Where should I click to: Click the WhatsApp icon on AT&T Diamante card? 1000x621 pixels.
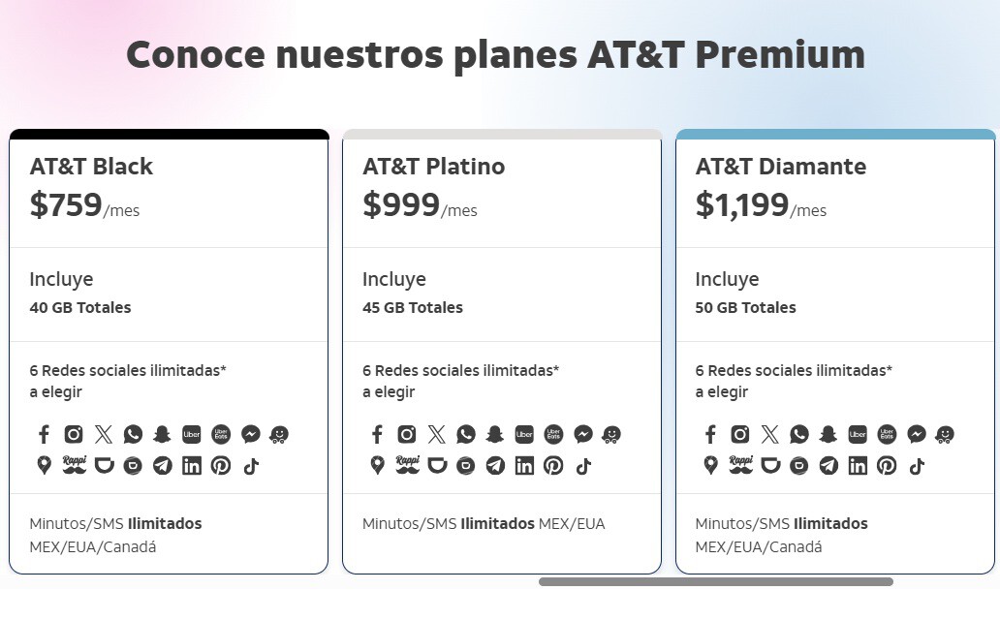coord(799,435)
